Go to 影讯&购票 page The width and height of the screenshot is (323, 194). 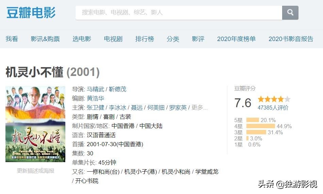(45, 39)
